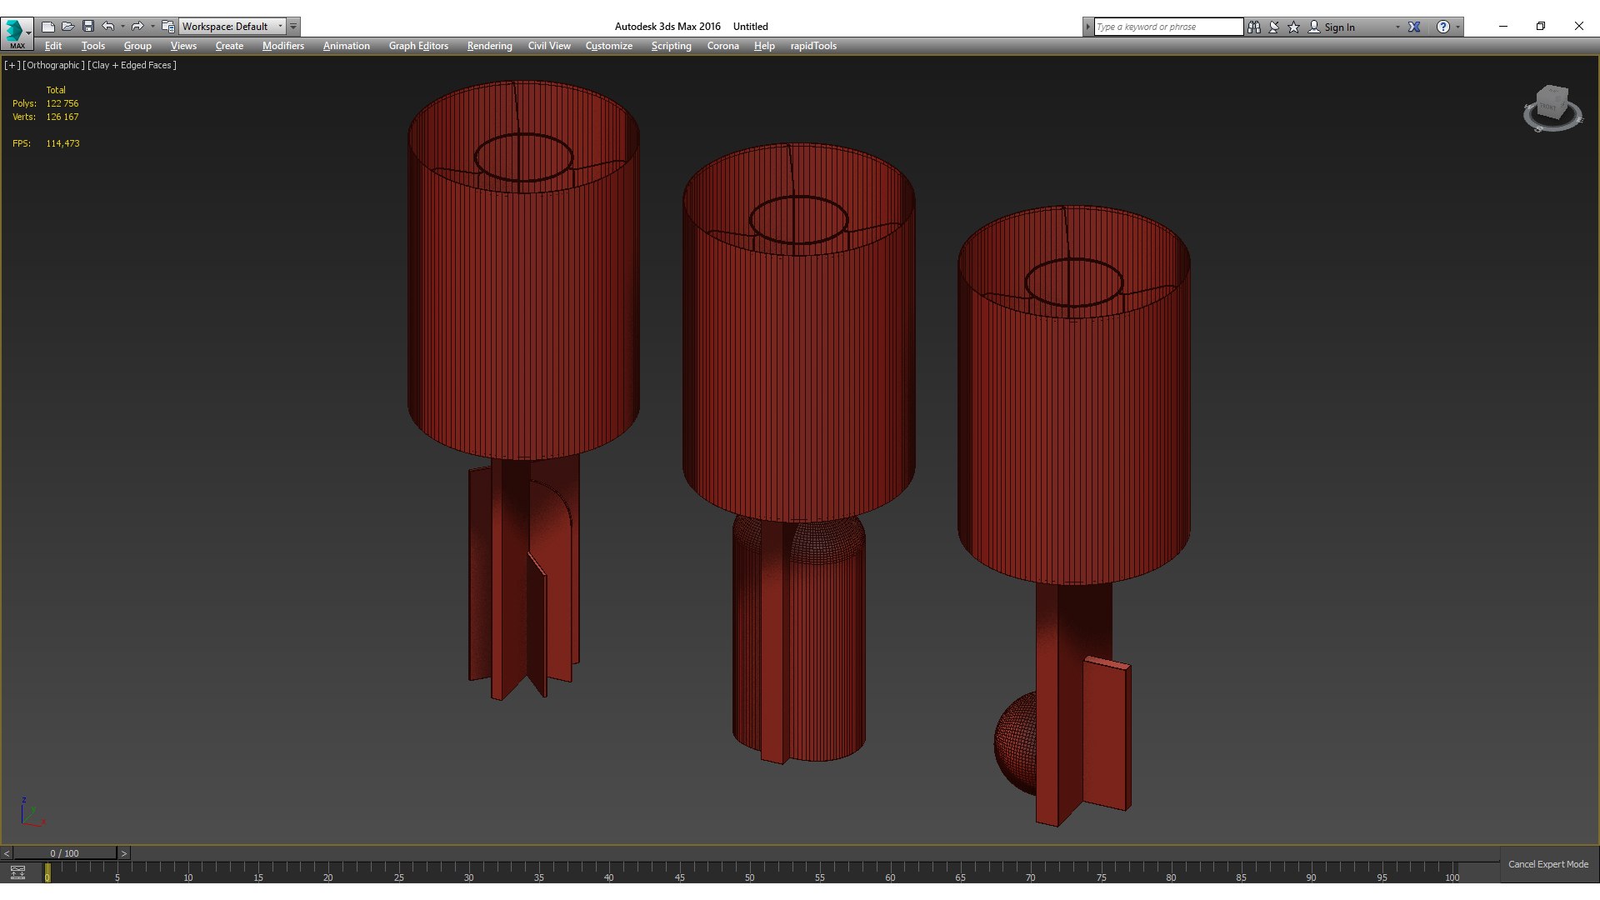Click the Verts count value 126 167
Viewport: 1600px width, 900px height.
[x=62, y=117]
